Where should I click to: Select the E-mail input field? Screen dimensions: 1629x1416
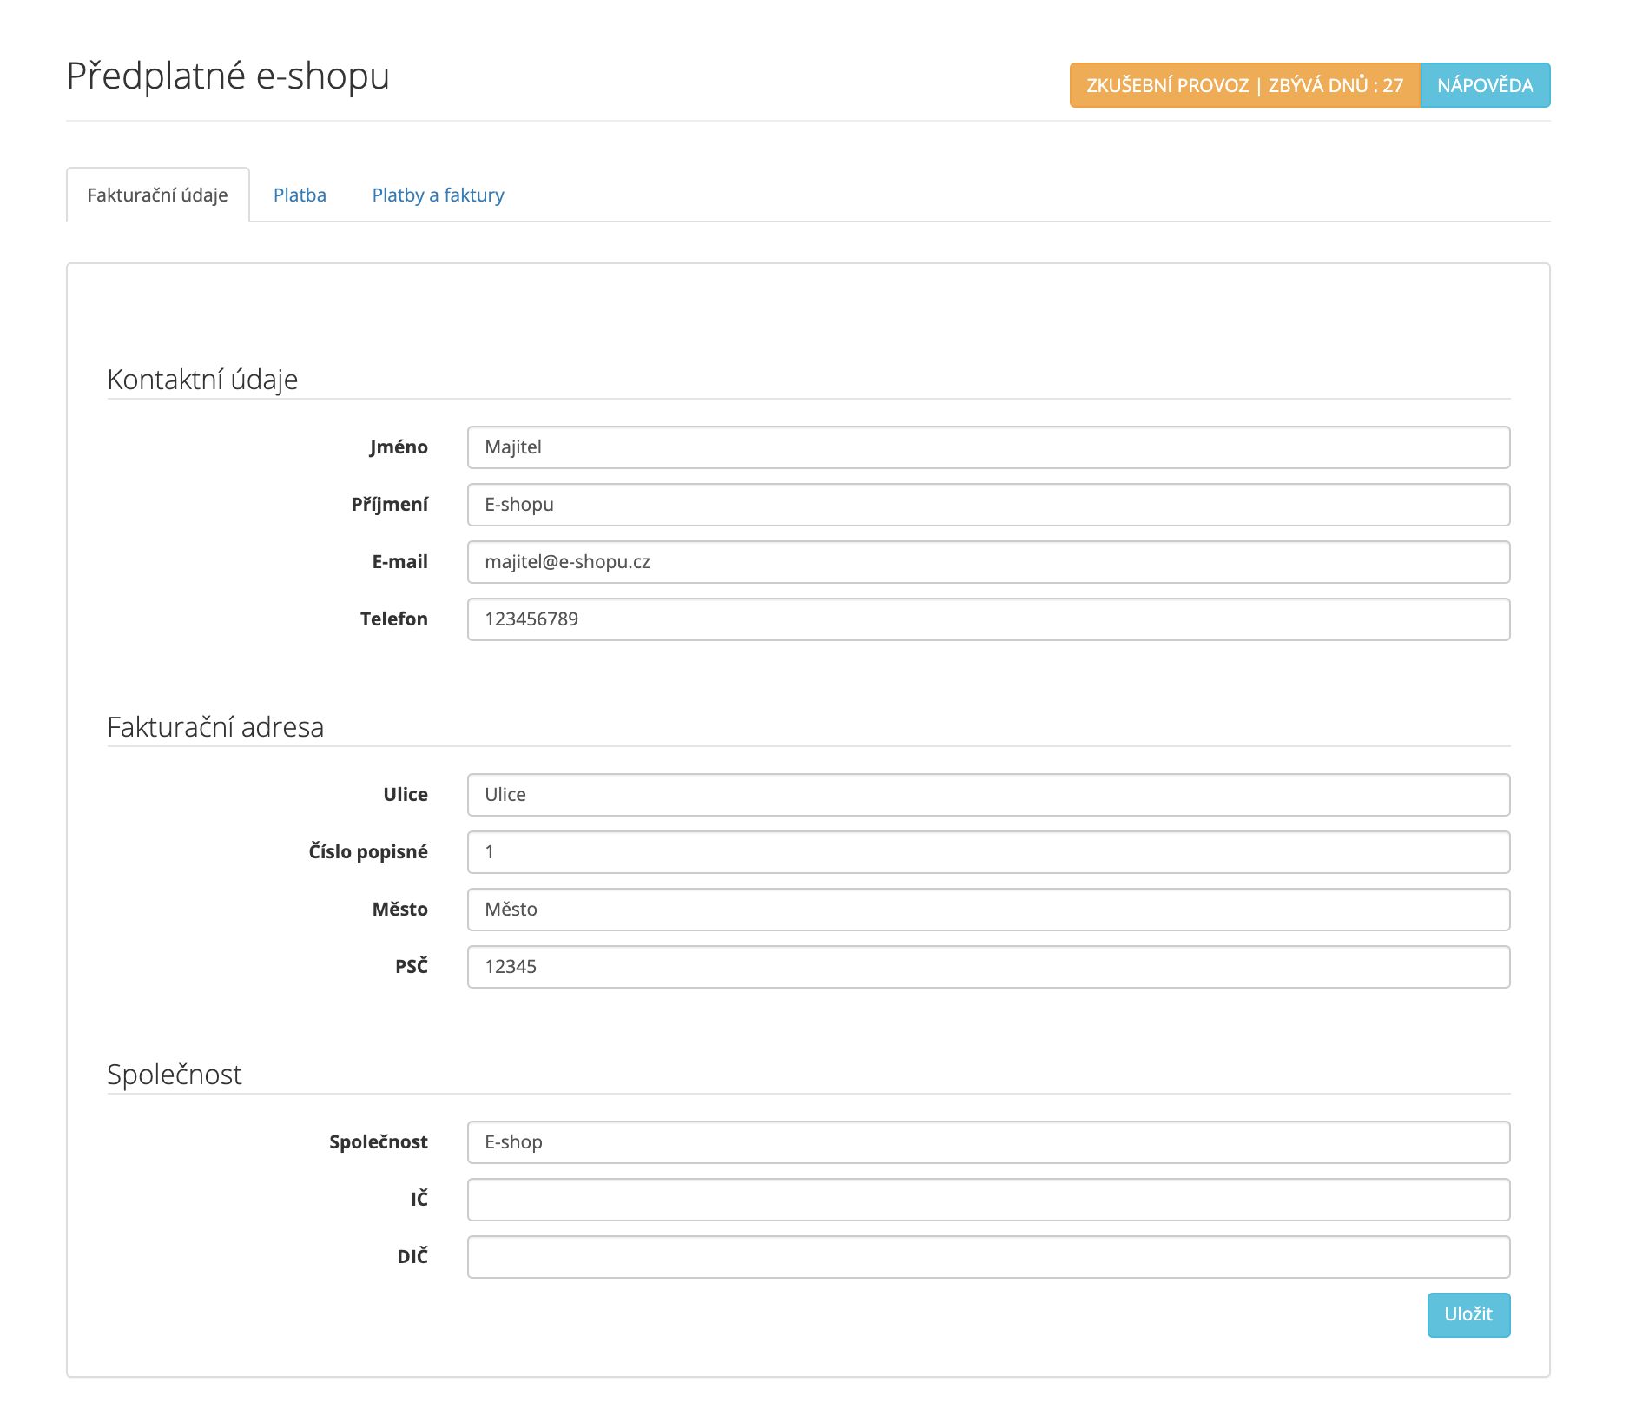click(988, 562)
